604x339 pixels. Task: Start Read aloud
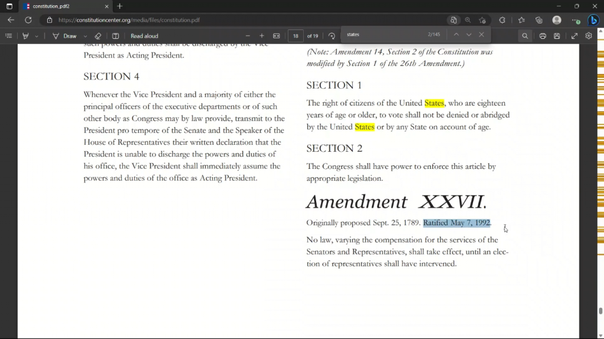(x=145, y=36)
